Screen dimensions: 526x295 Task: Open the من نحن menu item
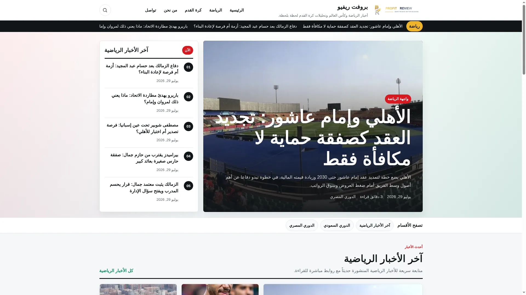(170, 10)
